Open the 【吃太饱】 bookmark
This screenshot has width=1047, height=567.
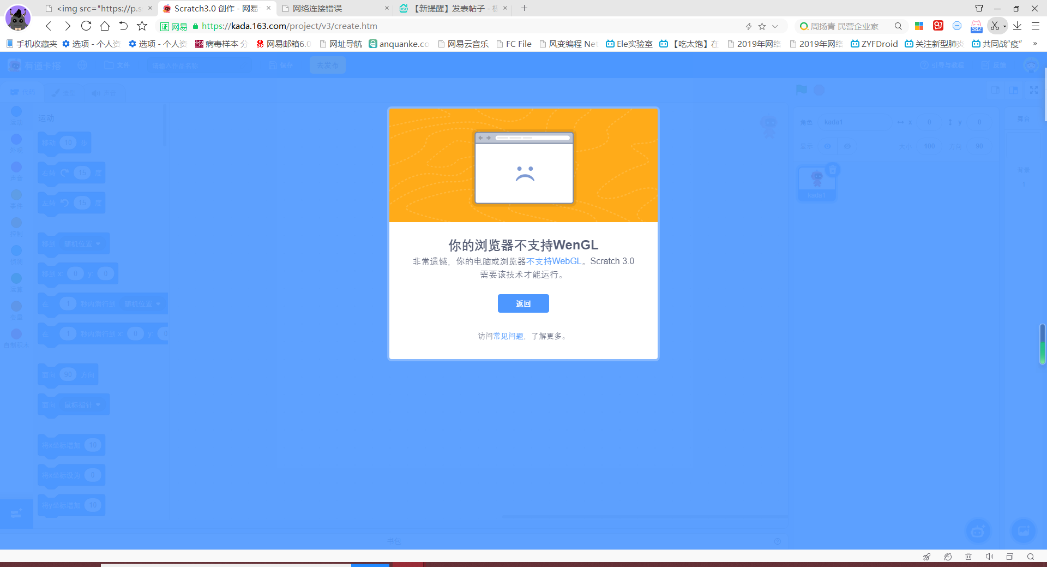click(689, 44)
